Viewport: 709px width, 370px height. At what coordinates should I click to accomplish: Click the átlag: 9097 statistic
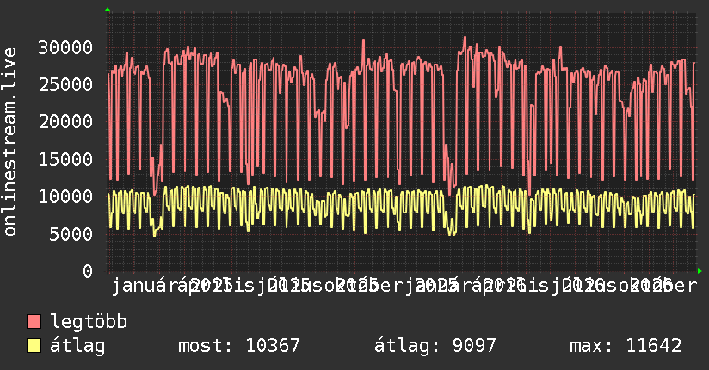tap(435, 346)
